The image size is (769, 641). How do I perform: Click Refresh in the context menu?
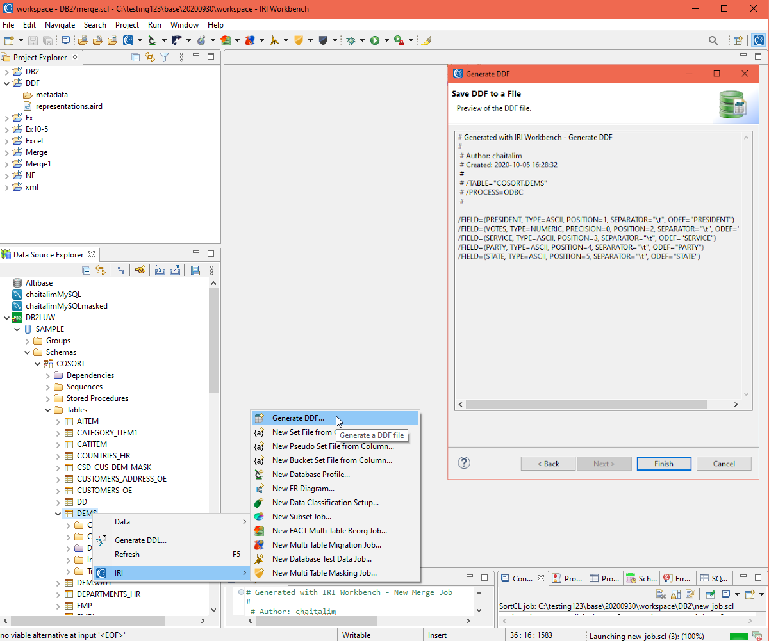click(171, 555)
